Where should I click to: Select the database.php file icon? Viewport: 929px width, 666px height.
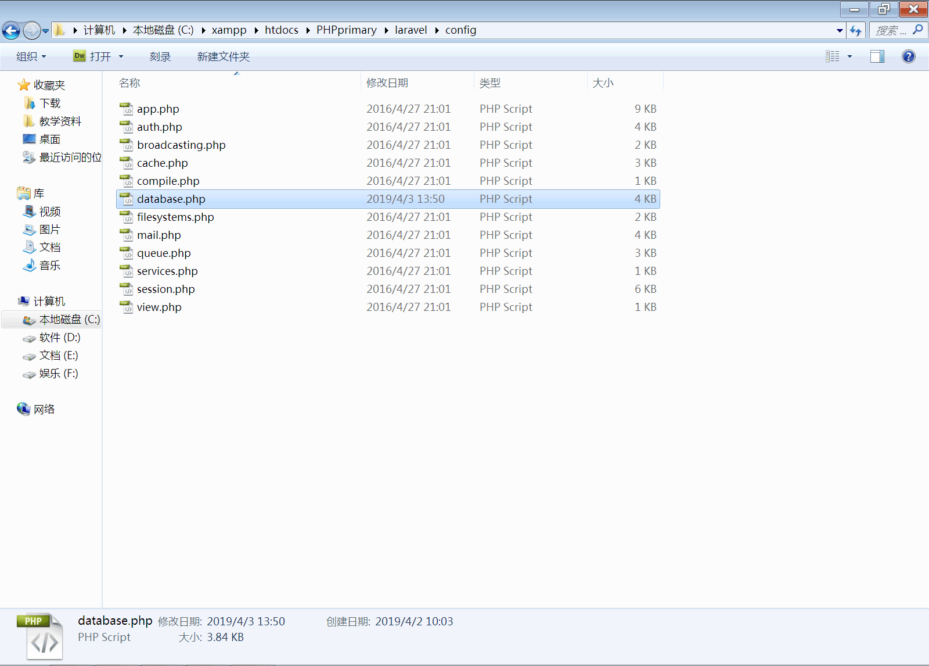pos(127,199)
